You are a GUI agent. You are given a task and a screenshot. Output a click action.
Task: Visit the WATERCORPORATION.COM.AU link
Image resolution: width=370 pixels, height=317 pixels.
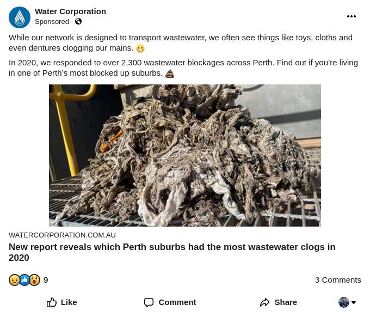(x=62, y=235)
